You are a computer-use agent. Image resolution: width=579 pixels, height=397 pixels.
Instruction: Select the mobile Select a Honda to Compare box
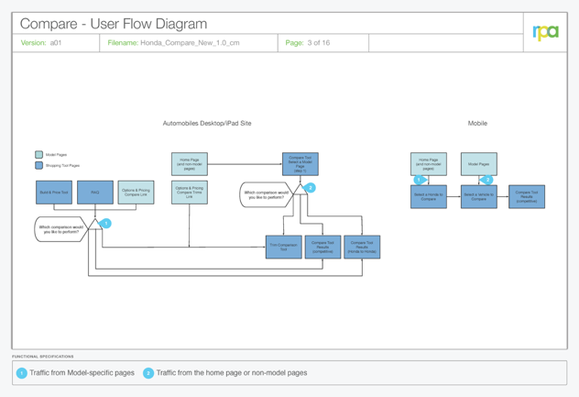coord(428,196)
